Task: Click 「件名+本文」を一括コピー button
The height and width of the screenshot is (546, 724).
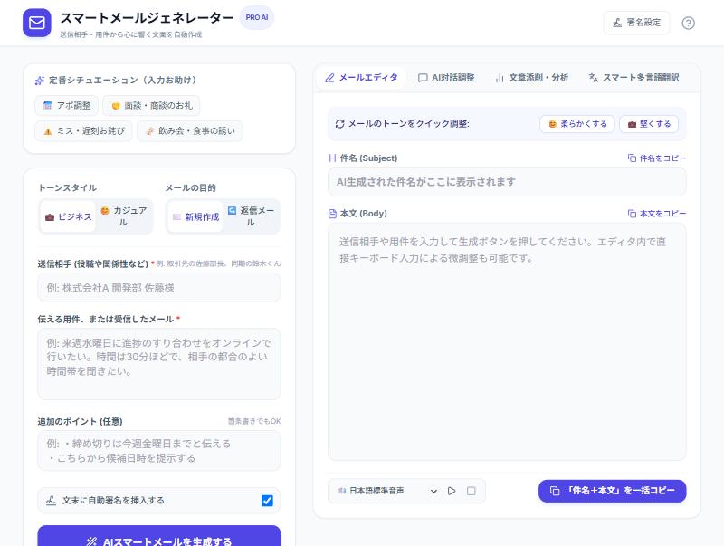Action: (x=613, y=491)
